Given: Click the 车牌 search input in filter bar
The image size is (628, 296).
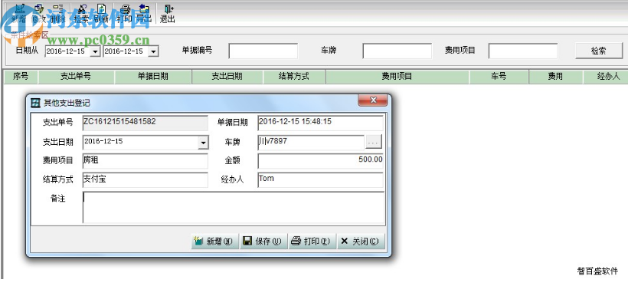Looking at the screenshot, I should click(x=397, y=51).
